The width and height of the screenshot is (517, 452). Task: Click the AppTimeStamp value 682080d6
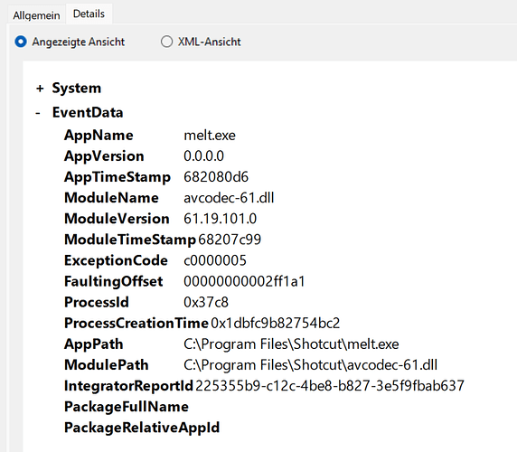pos(216,177)
